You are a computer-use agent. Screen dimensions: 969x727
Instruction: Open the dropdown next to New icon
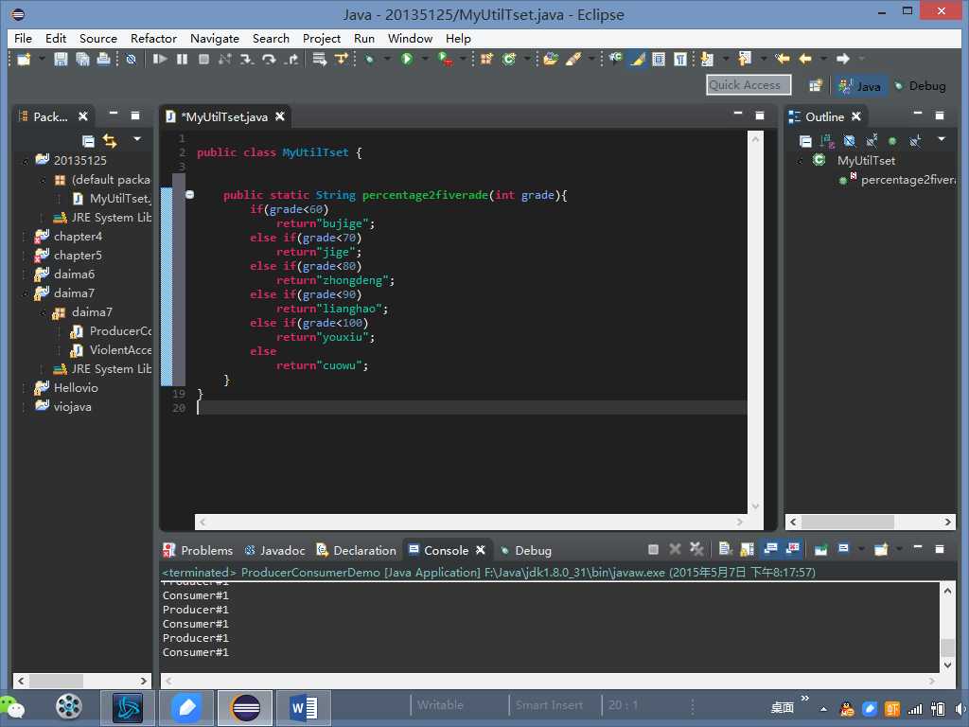click(x=42, y=60)
